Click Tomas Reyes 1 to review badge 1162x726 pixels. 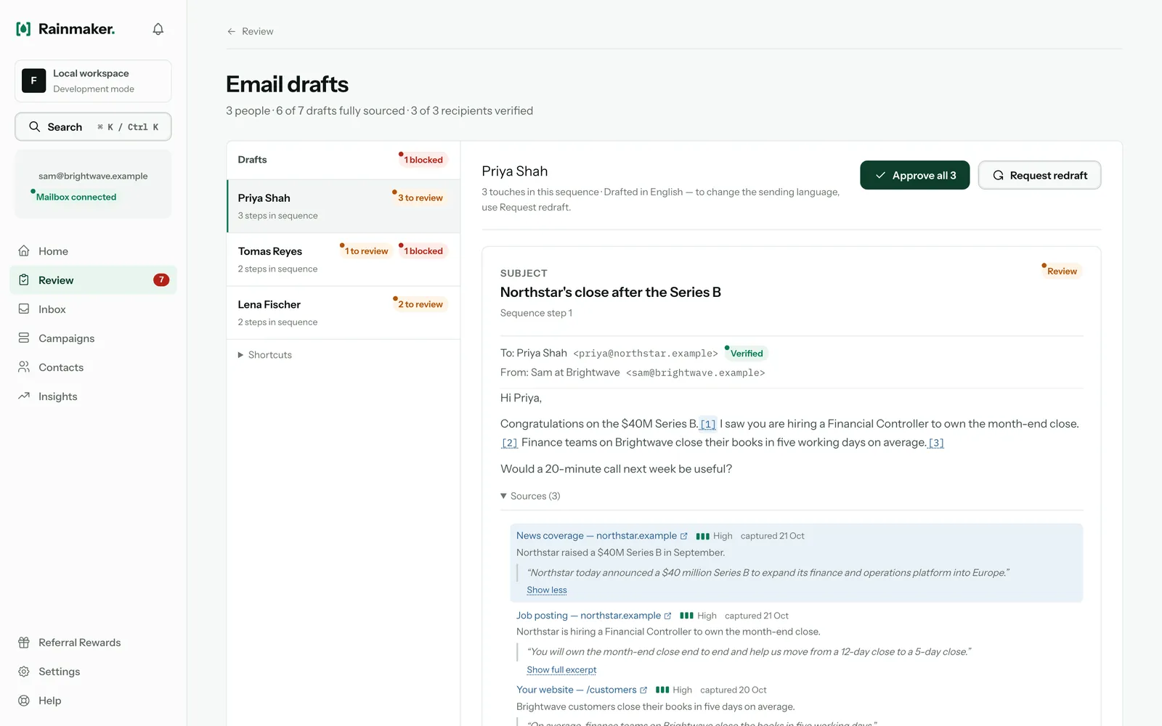point(366,251)
